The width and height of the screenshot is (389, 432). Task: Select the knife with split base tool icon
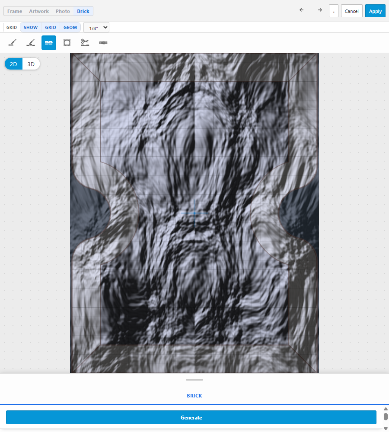point(31,43)
